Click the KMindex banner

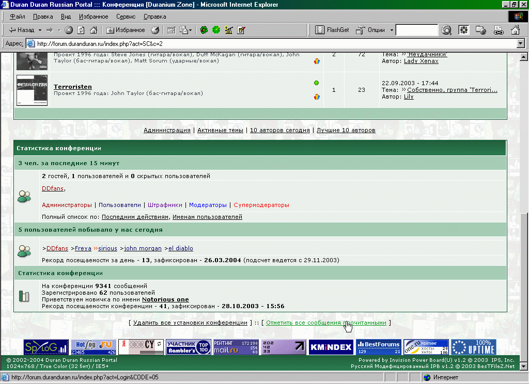tap(331, 347)
